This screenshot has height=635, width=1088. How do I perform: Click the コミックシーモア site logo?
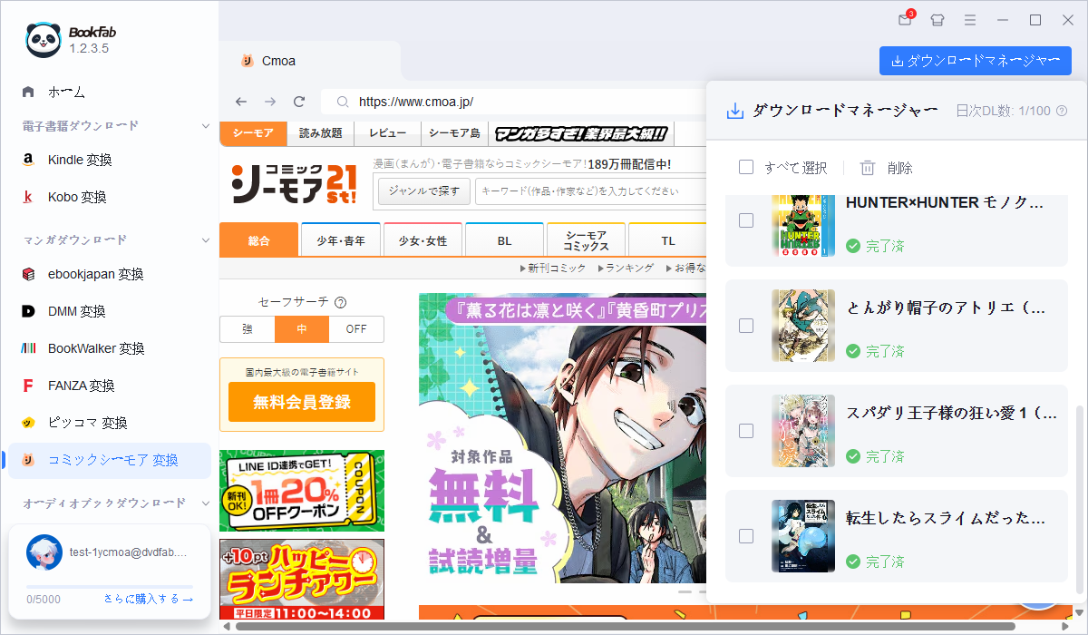pyautogui.click(x=294, y=182)
